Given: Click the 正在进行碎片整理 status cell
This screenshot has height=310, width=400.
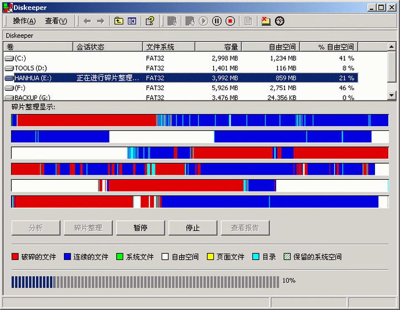Looking at the screenshot, I should (108, 78).
